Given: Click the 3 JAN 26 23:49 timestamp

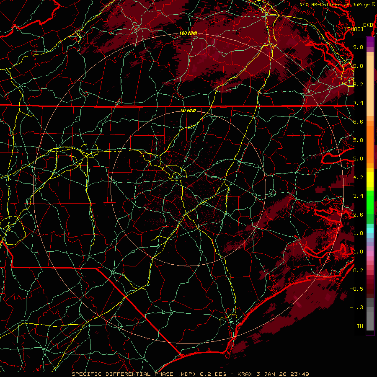Looking at the screenshot, I should (283, 374).
